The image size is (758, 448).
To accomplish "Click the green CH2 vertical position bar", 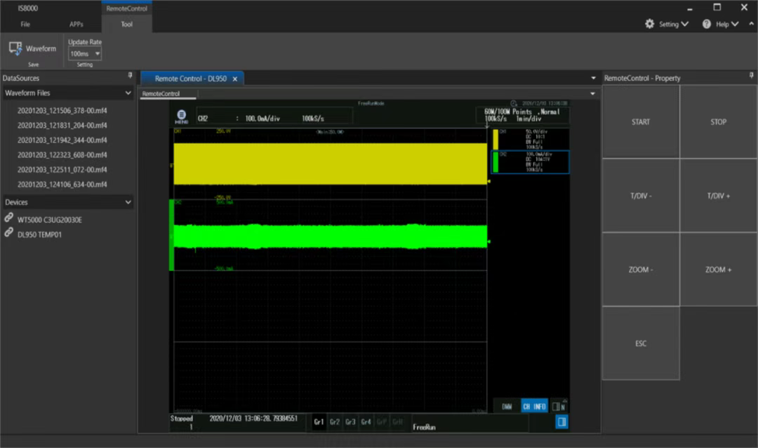I will [x=171, y=235].
